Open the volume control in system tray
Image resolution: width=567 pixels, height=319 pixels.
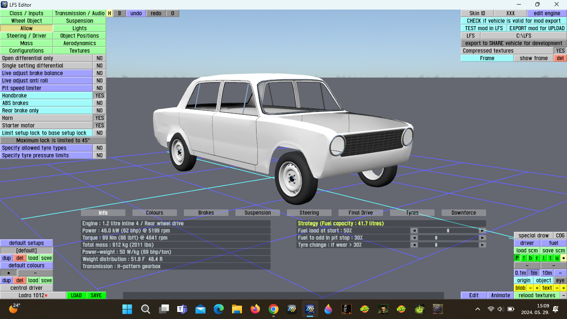[x=500, y=309]
